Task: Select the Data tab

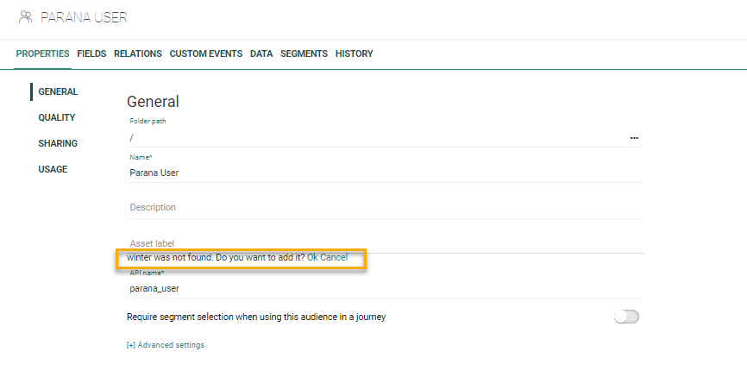Action: pos(261,53)
